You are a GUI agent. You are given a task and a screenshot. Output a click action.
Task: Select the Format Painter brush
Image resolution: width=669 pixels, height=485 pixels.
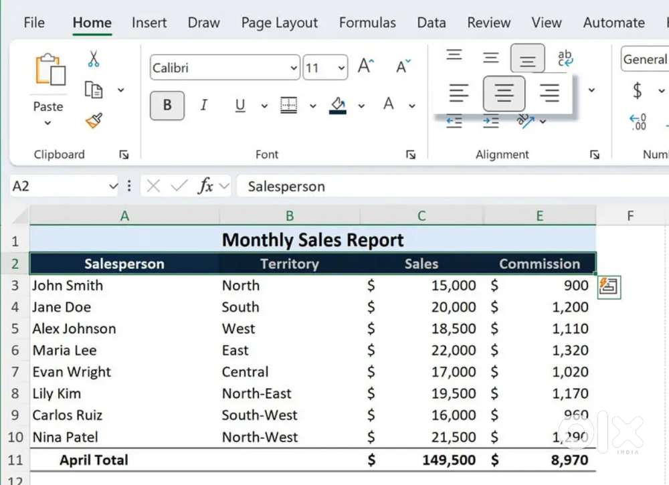click(94, 120)
